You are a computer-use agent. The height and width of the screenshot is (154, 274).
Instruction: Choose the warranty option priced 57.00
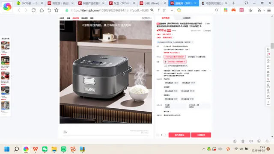188,99
